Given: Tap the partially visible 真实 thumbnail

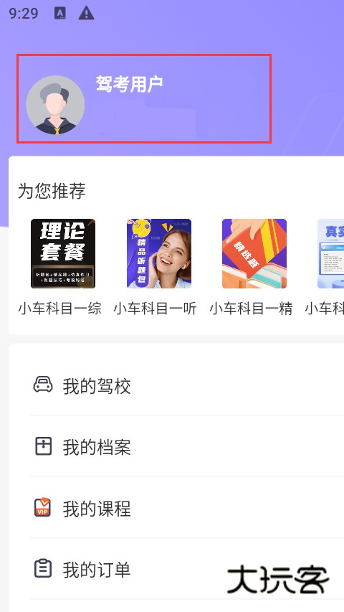Looking at the screenshot, I should tap(330, 253).
